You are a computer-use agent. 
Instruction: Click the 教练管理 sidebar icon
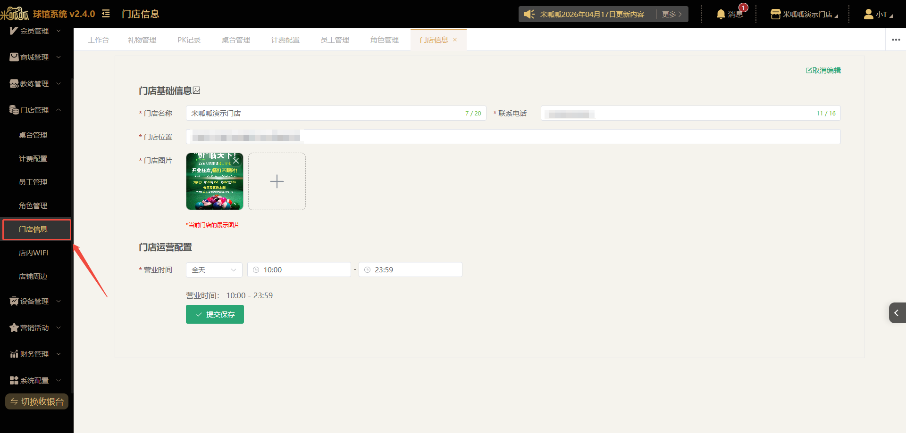(14, 83)
